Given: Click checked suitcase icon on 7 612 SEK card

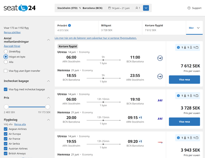Looking at the screenshot, I should (197, 47).
